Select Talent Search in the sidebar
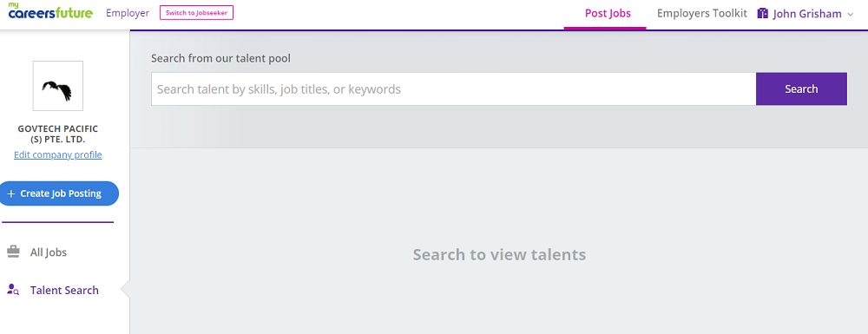 click(x=64, y=290)
